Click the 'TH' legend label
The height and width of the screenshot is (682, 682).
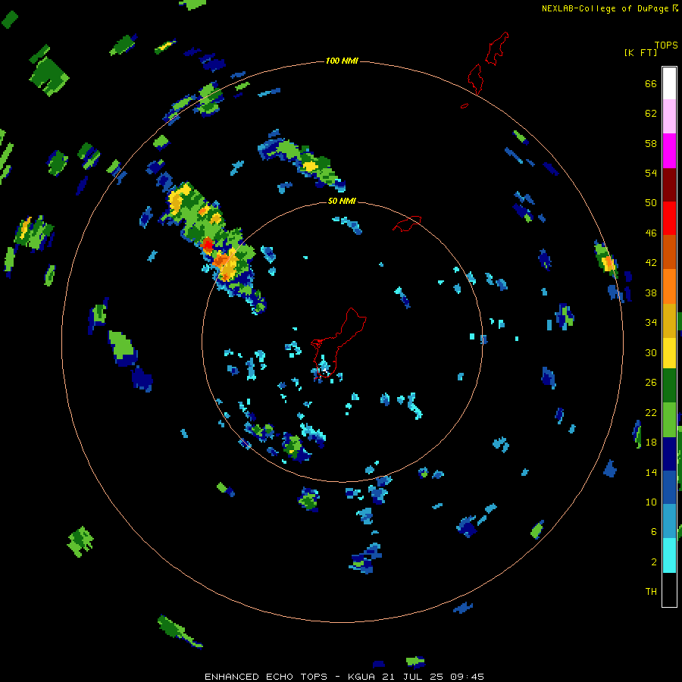[651, 591]
